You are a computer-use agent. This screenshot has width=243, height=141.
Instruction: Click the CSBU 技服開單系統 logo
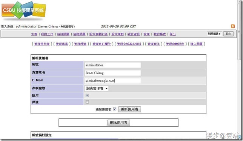[24, 11]
